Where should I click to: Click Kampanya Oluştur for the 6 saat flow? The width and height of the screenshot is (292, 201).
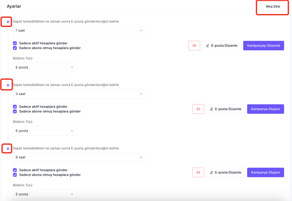click(266, 173)
